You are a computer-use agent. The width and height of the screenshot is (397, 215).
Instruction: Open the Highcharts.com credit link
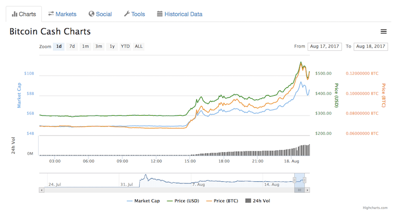375,208
